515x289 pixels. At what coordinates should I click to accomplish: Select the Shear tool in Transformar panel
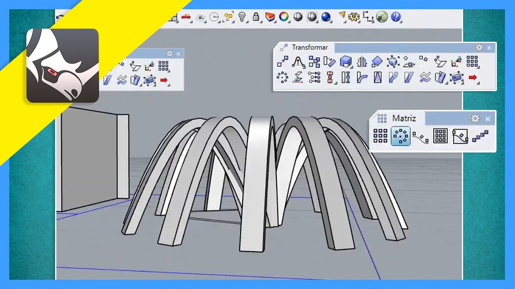[409, 77]
